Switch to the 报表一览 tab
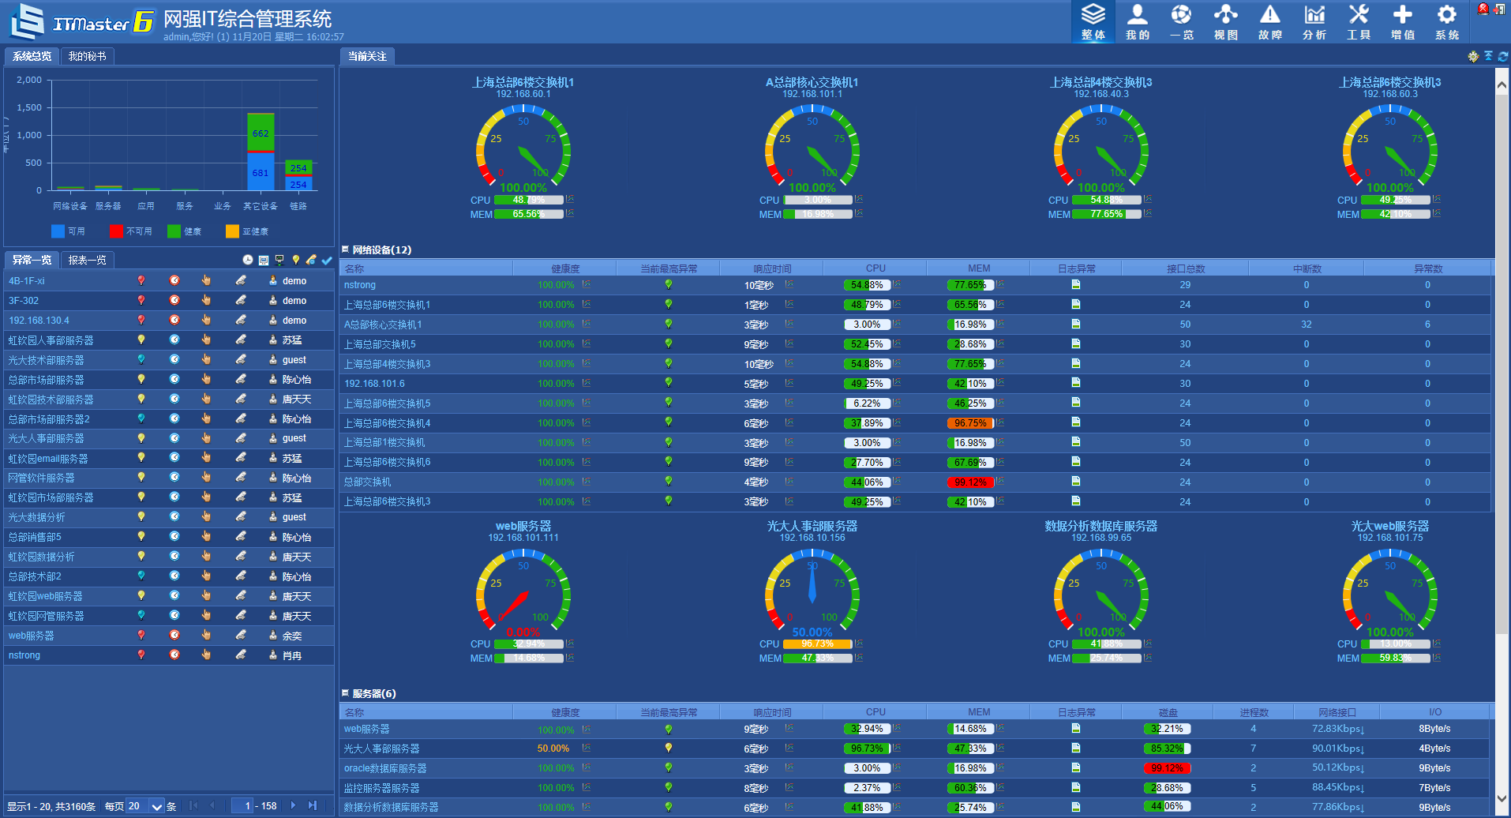Screen dimensions: 1511x818 [87, 260]
